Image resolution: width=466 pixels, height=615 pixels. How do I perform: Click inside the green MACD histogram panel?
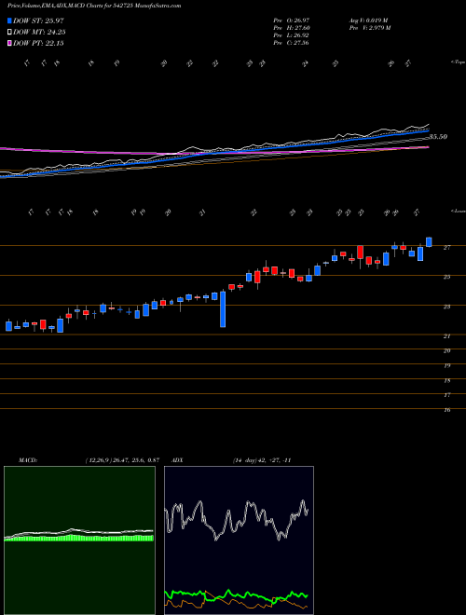tap(79, 540)
